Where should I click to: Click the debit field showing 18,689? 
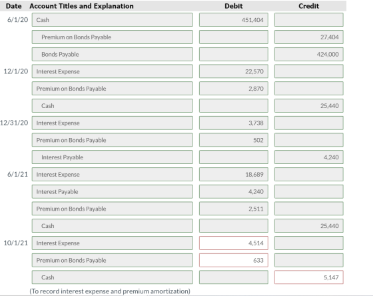(x=234, y=174)
